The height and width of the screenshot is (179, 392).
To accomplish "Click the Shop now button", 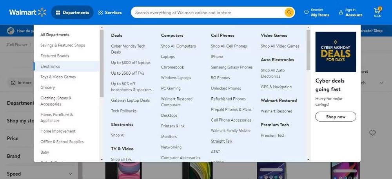I will click(x=336, y=116).
